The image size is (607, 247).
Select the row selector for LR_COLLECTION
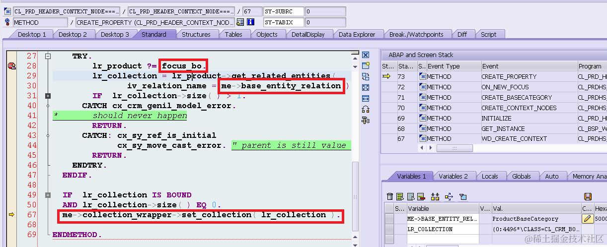click(x=389, y=229)
